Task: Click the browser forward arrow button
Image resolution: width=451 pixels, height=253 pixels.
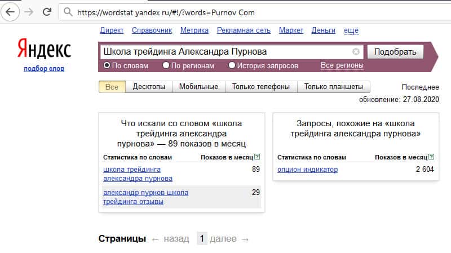Action: pos(29,11)
